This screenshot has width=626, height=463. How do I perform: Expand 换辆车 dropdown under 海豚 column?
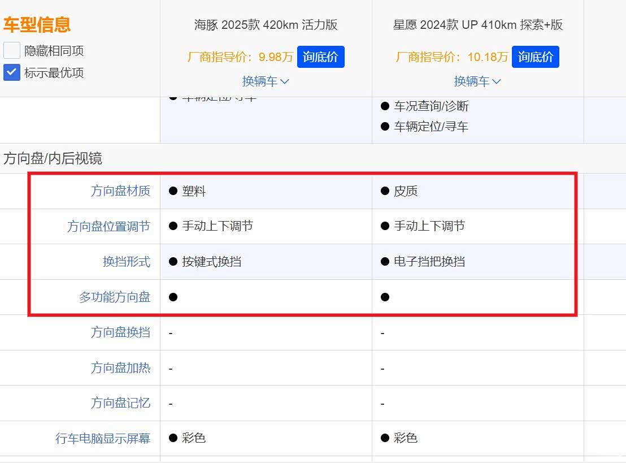266,81
